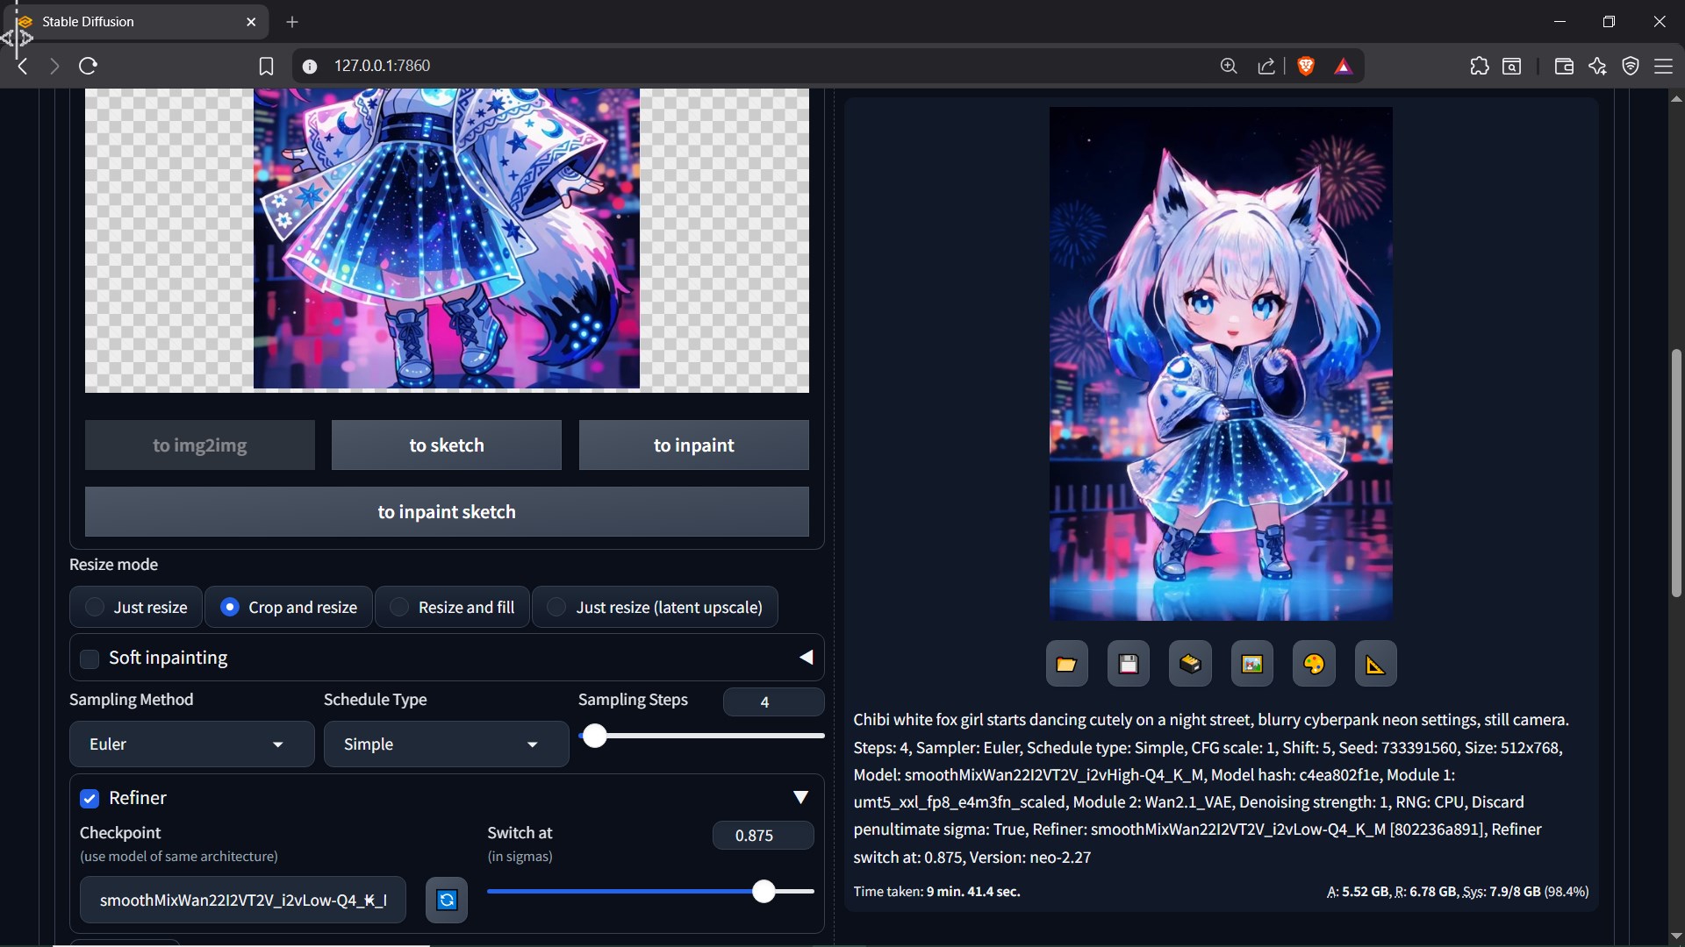This screenshot has height=947, width=1685.
Task: Click the 'Time taken: 9 min. 41.4 sec.' text
Action: tap(936, 892)
